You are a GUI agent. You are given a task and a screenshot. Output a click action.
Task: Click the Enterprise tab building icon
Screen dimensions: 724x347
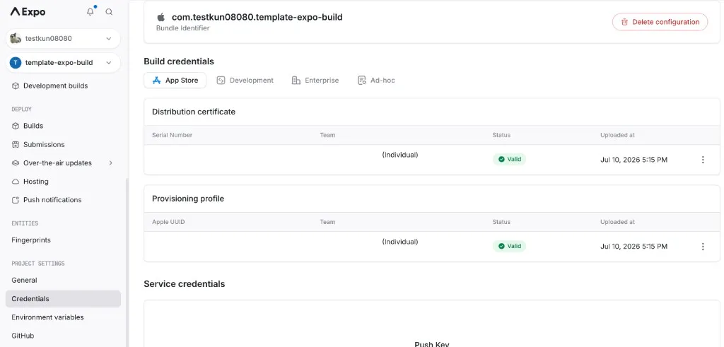coord(296,81)
